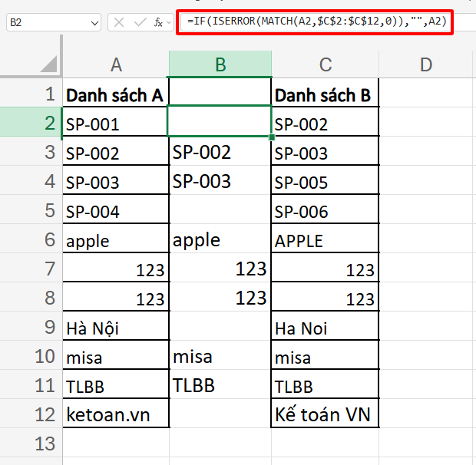Select cell A4 containing SP-003
Viewport: 476px width, 465px height.
pyautogui.click(x=116, y=181)
